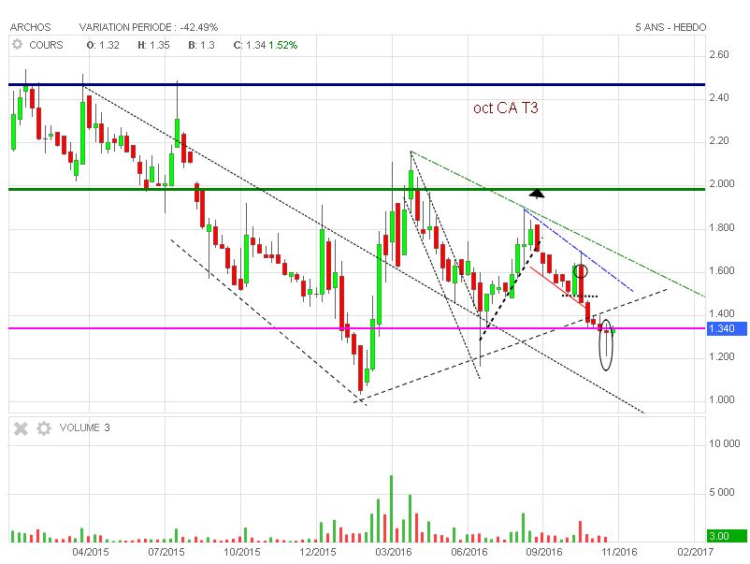
Task: Click the green 1.52% change value
Action: click(x=283, y=45)
